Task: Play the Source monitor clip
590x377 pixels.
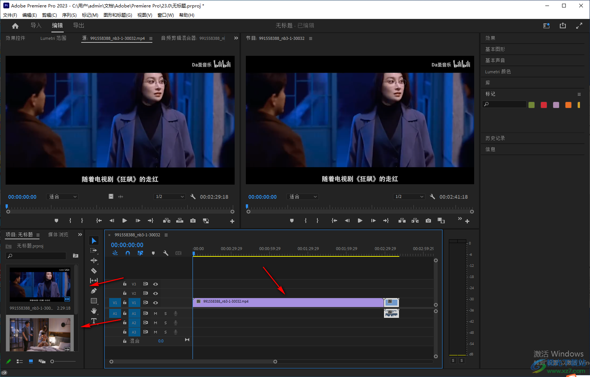Action: (125, 221)
